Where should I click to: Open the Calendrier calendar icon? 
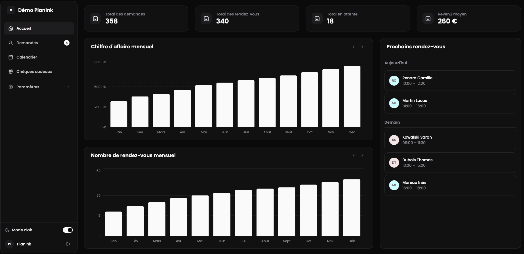10,57
